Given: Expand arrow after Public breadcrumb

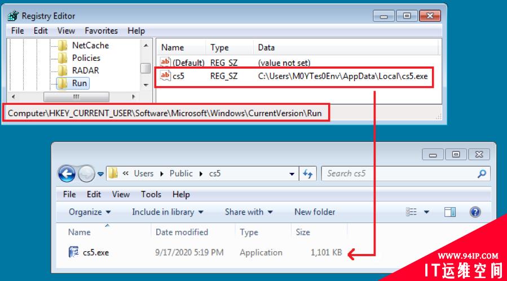Looking at the screenshot, I should 201,174.
